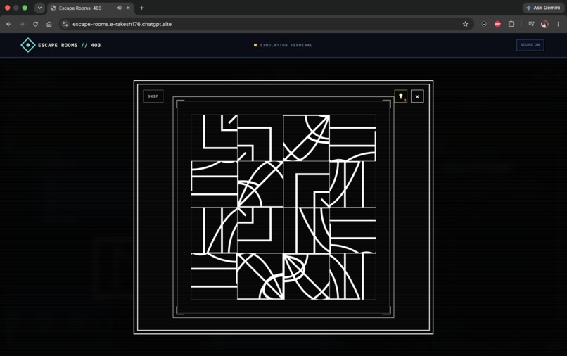The width and height of the screenshot is (567, 356).
Task: Bookmark this page with the star icon
Action: point(465,24)
